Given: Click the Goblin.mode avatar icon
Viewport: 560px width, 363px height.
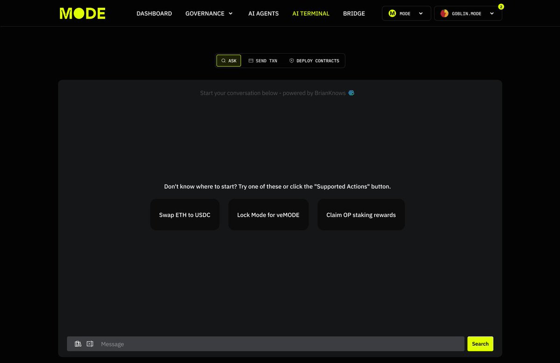Looking at the screenshot, I should pyautogui.click(x=444, y=14).
